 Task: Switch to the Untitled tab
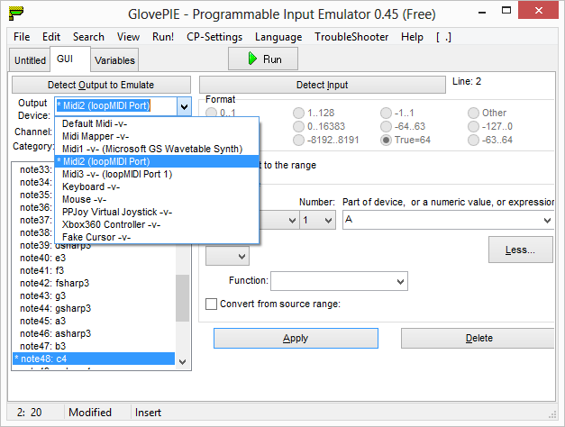(x=30, y=60)
